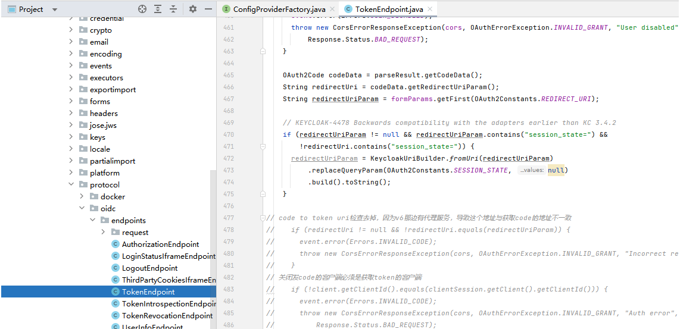
Task: Expand the events folder
Action: 71,66
